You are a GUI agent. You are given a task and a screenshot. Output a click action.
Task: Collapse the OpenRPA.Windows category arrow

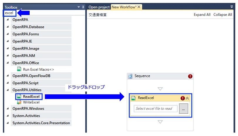(x=8, y=108)
